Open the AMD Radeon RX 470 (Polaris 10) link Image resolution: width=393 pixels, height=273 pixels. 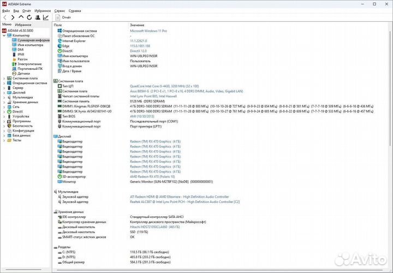152,176
